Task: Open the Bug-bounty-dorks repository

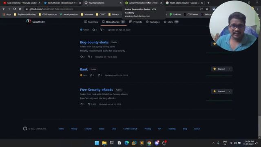Action: tap(94, 42)
